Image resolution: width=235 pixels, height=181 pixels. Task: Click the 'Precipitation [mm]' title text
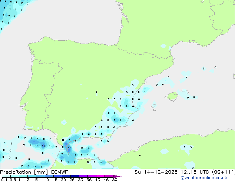[x=24, y=172]
